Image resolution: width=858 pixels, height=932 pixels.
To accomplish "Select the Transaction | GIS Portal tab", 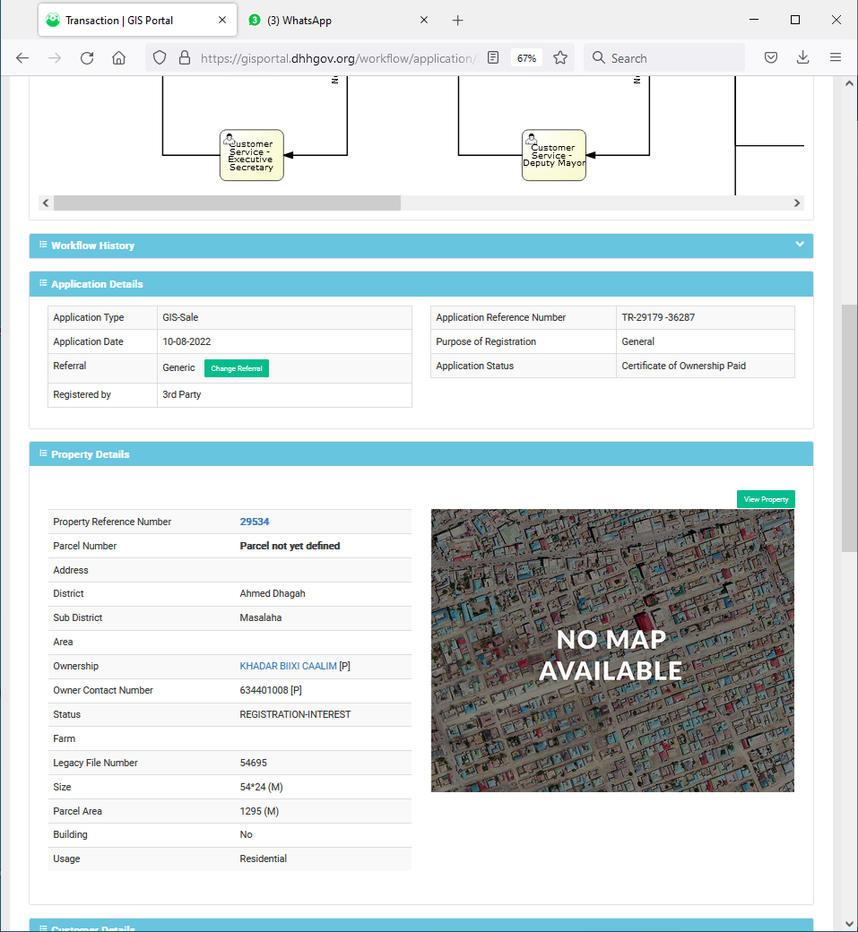I will [x=137, y=21].
